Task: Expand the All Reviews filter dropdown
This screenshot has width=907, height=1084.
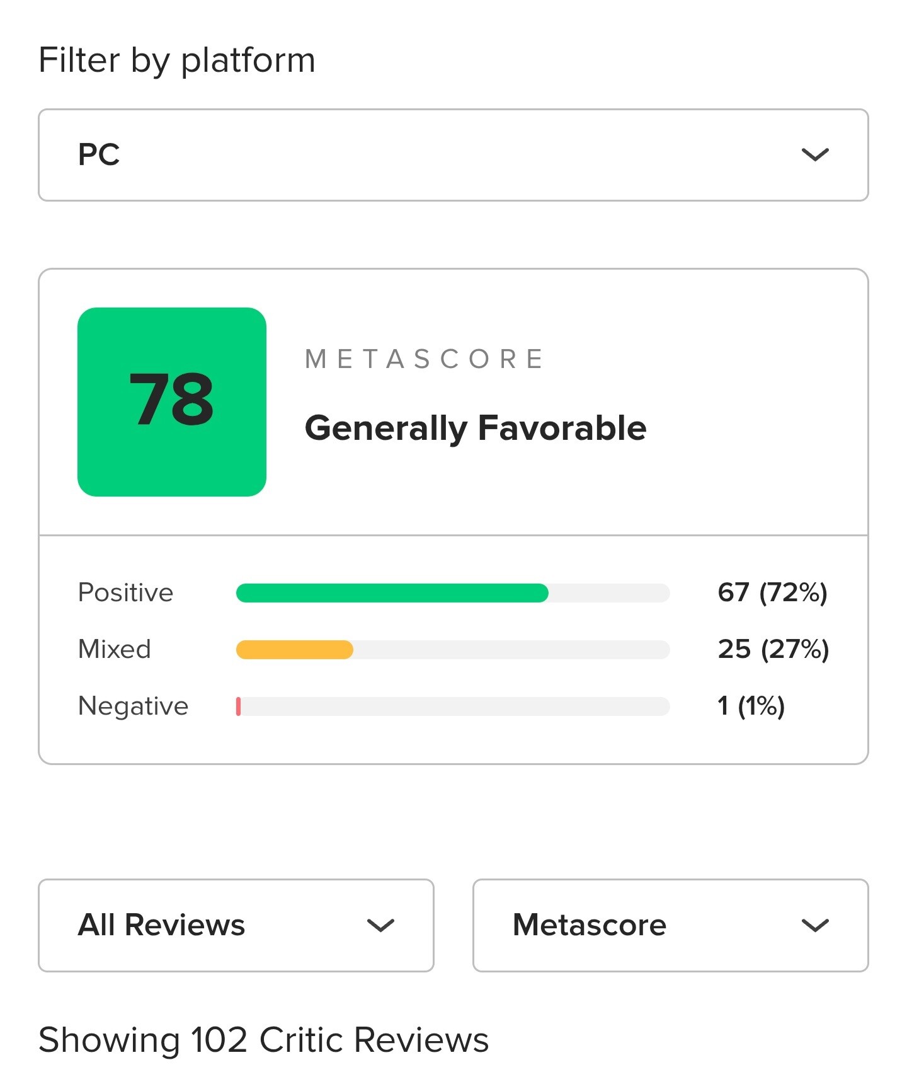Action: coord(236,925)
